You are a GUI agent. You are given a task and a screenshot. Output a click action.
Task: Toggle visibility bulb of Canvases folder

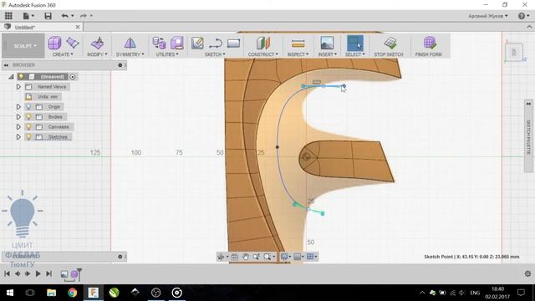[x=28, y=127]
